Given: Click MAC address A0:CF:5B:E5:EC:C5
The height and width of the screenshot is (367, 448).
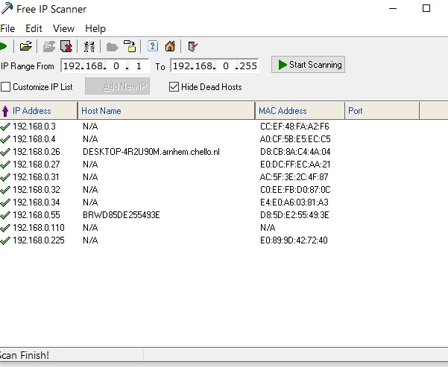Looking at the screenshot, I should 295,139.
